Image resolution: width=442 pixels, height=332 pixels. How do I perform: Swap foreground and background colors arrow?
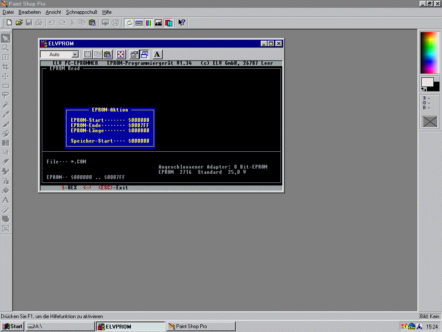coord(424,89)
